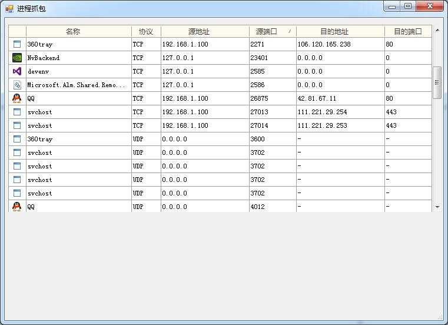The height and width of the screenshot is (325, 448).
Task: Close the 进程抓包 window
Action: coord(430,6)
